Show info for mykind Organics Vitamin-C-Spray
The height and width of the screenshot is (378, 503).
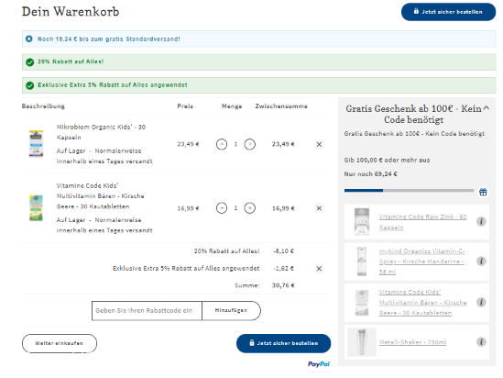pos(481,261)
